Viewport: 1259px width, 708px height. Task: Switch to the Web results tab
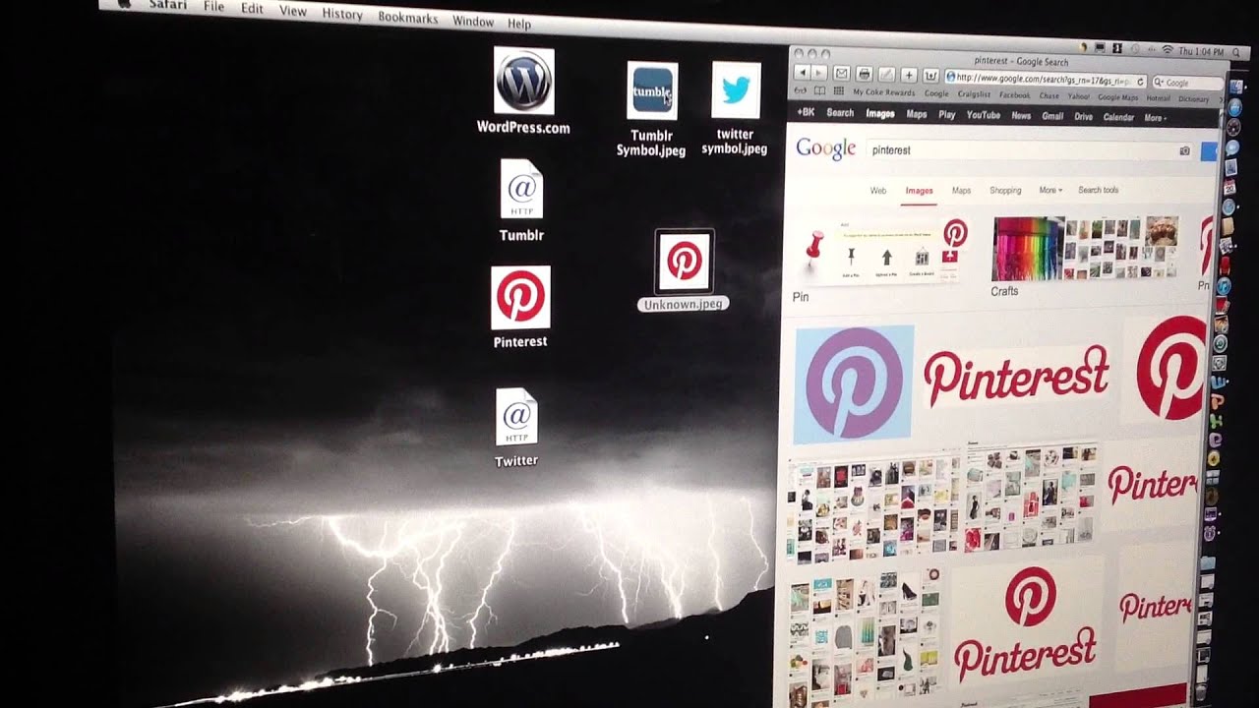coord(878,191)
